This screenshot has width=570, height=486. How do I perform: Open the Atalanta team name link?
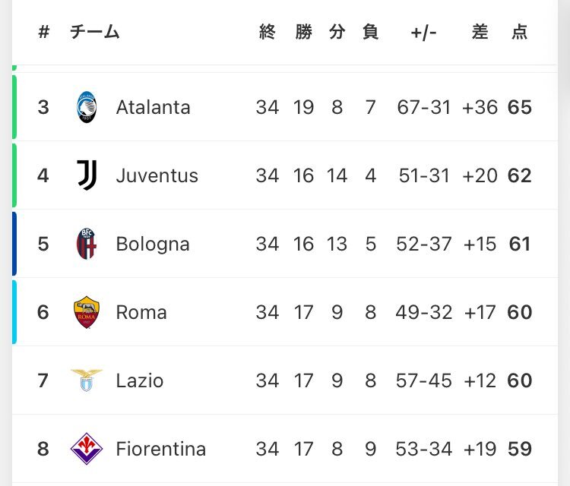coord(153,108)
